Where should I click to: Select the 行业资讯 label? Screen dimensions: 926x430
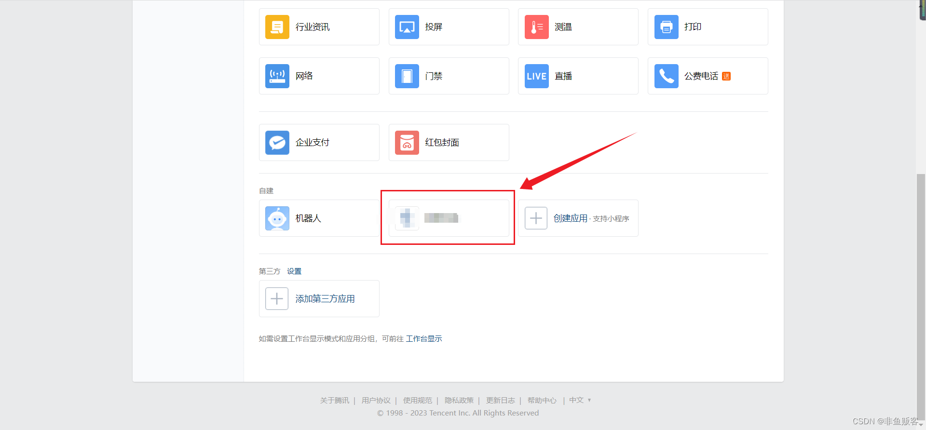[x=313, y=27]
